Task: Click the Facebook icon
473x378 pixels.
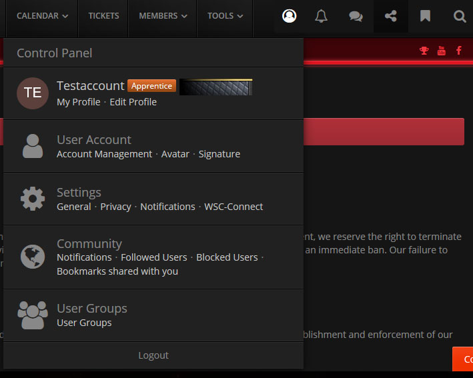Action: (x=459, y=51)
